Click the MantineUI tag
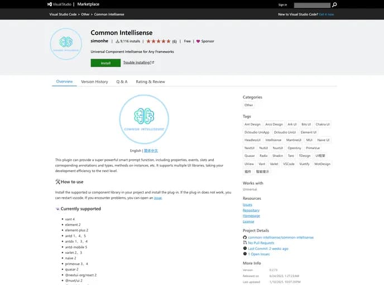384x285 pixels. [294, 140]
